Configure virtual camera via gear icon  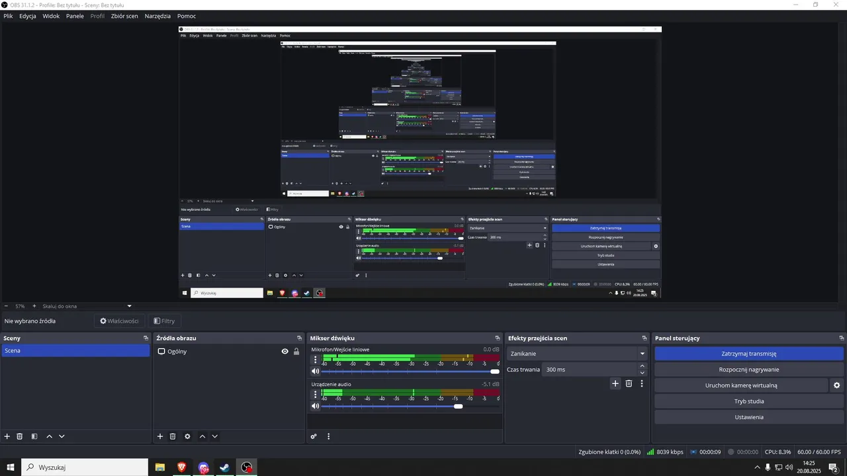point(836,385)
